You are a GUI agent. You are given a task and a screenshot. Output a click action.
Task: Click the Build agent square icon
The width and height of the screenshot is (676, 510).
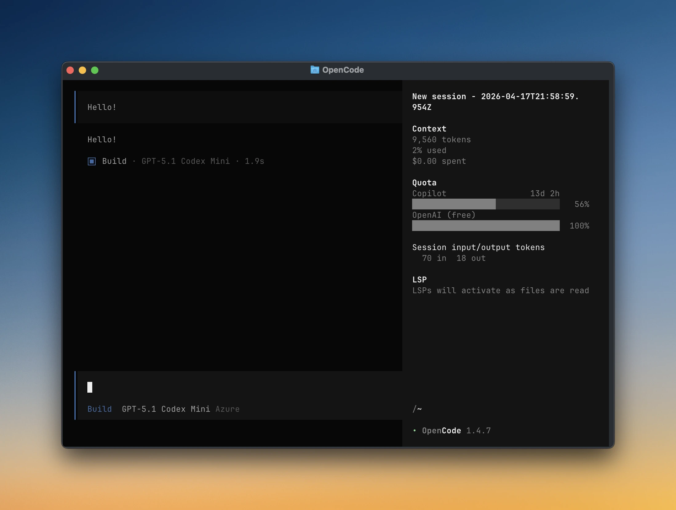coord(91,161)
